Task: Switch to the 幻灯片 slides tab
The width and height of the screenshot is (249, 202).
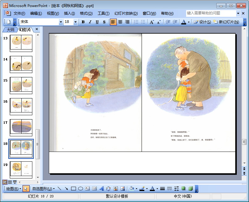Action: 25,30
